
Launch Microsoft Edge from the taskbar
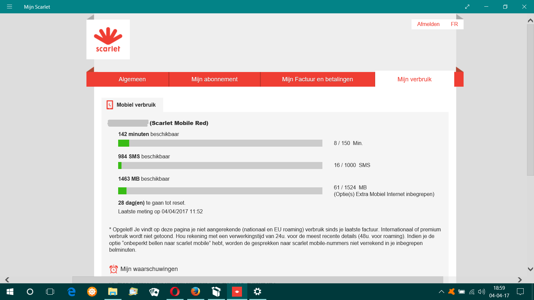tap(71, 292)
